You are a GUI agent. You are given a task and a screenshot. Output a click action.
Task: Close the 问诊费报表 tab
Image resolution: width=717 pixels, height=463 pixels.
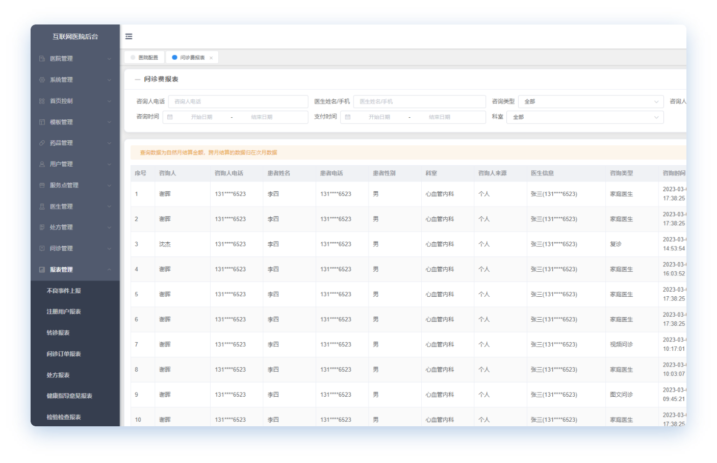[211, 58]
